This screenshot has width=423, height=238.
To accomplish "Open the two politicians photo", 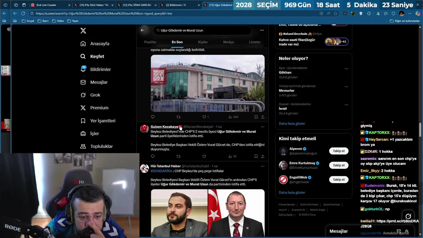I will (x=208, y=213).
